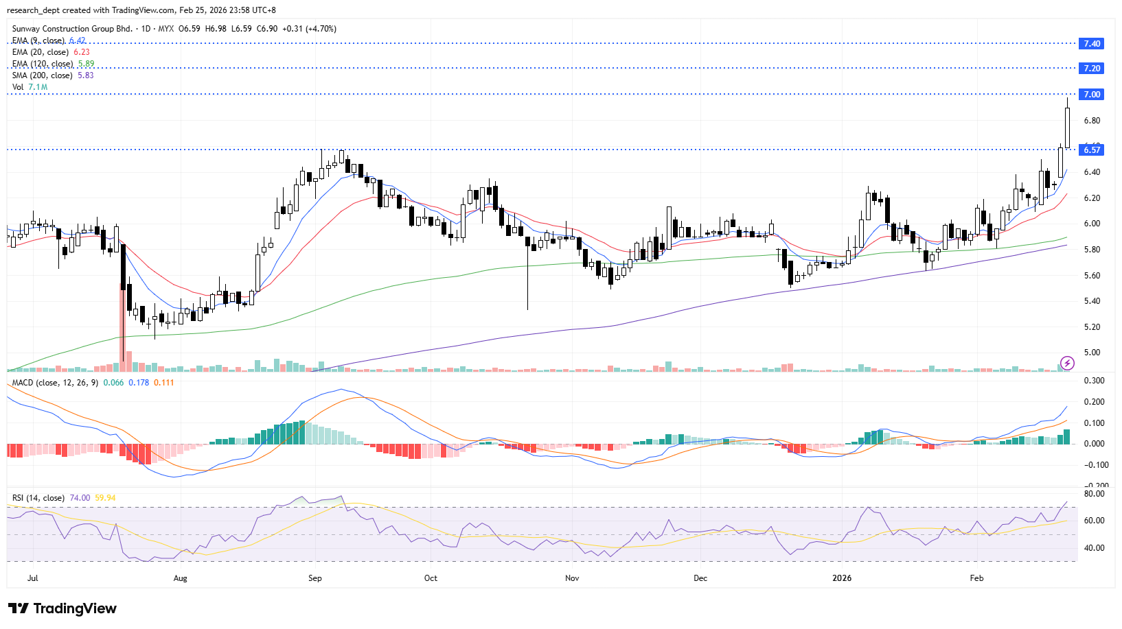This screenshot has width=1122, height=629.
Task: Click the purple lightning bolt icon
Action: point(1067,363)
